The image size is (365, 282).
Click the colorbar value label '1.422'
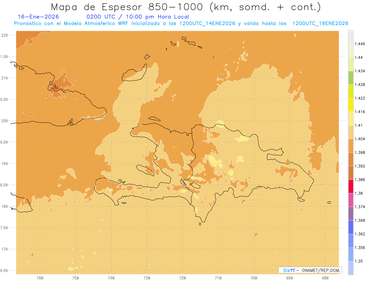tap(360, 98)
